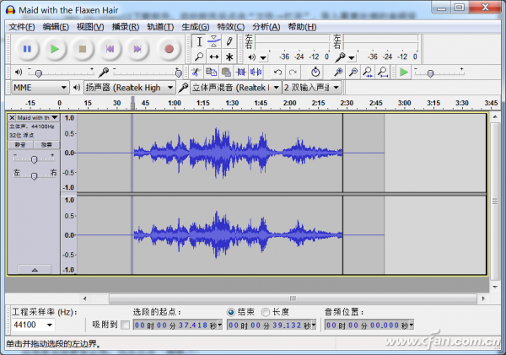Image resolution: width=506 pixels, height=355 pixels.
Task: Click the track's 独奏 solo button
Action: click(x=46, y=144)
